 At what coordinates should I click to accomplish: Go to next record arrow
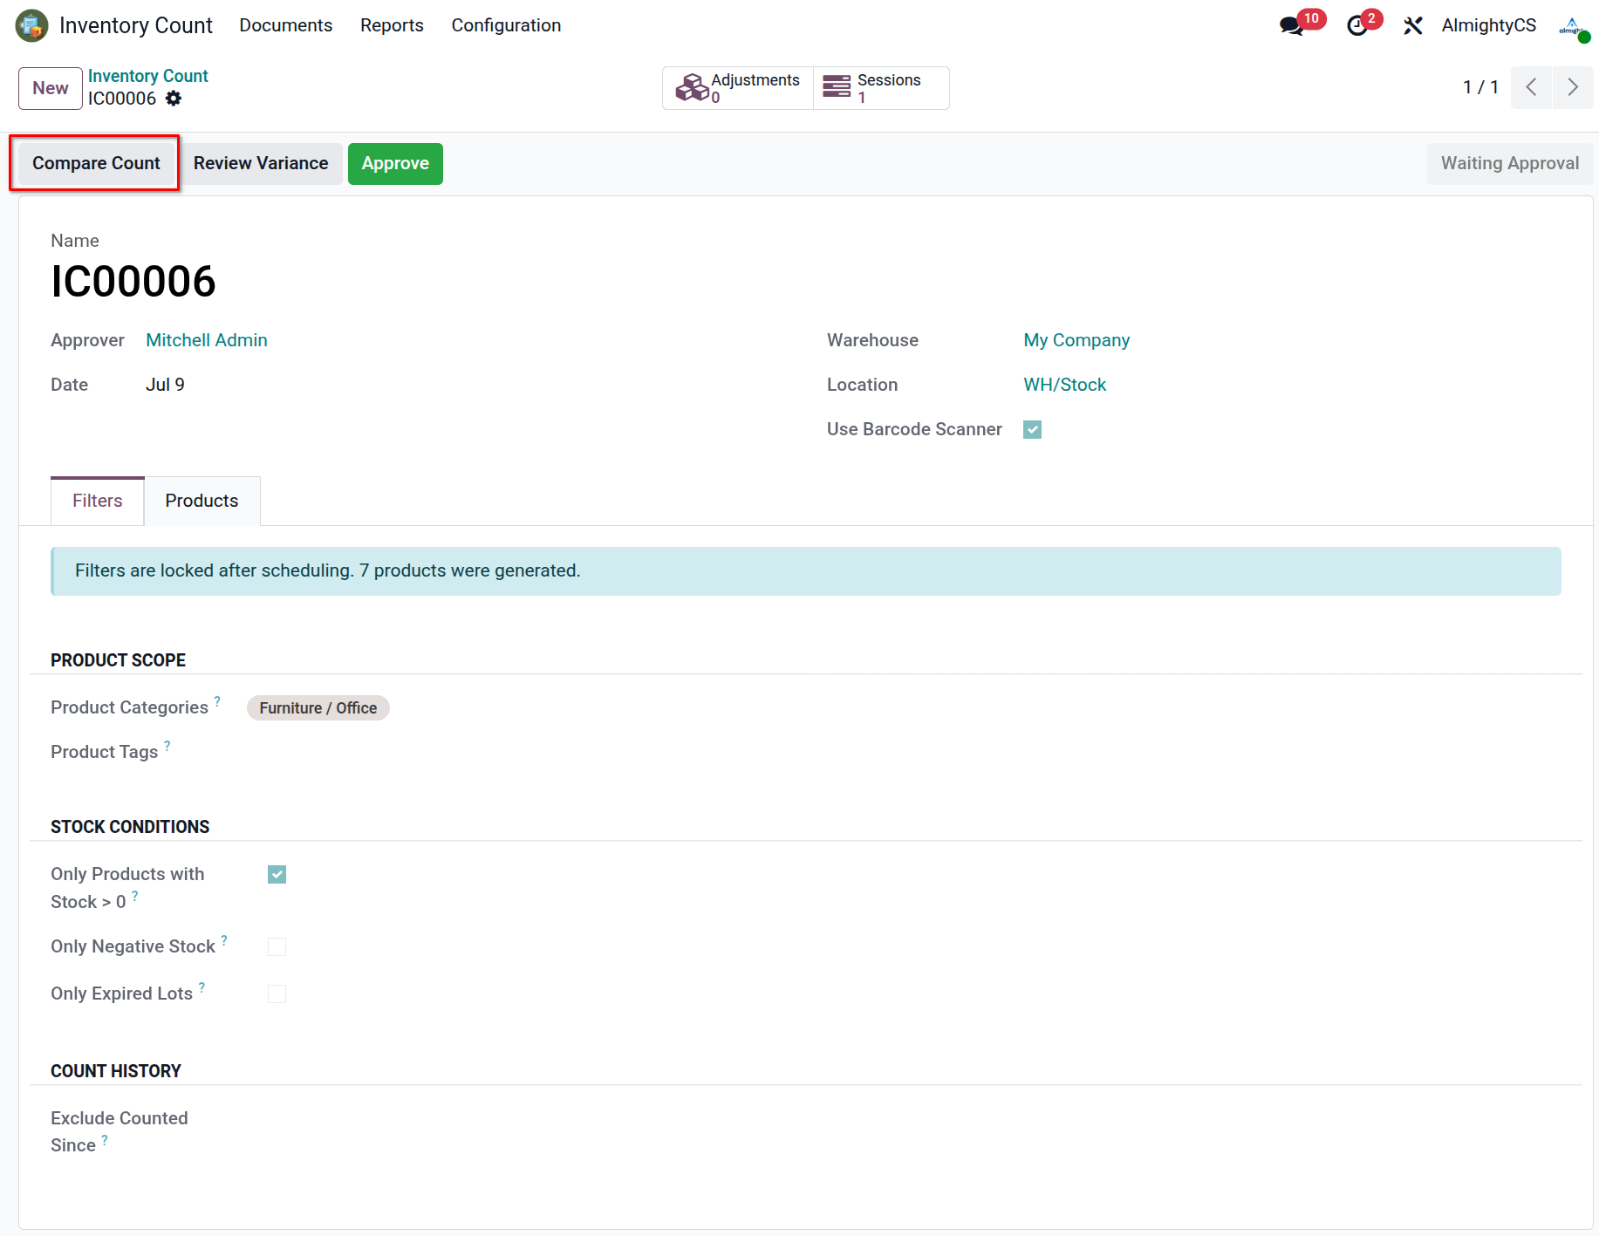(1573, 87)
